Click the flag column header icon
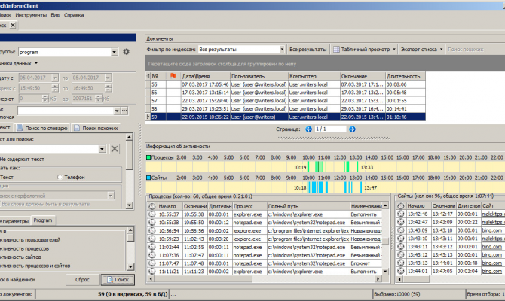Screen dimensions: 505x301 pos(173,76)
